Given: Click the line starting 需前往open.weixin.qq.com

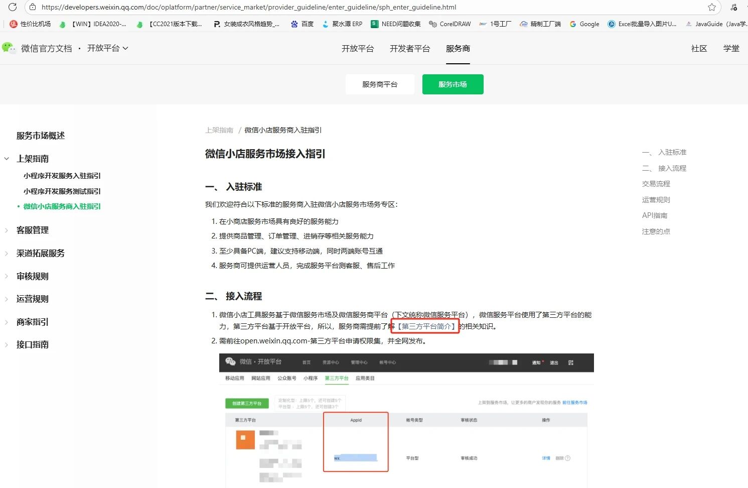Looking at the screenshot, I should coord(324,341).
